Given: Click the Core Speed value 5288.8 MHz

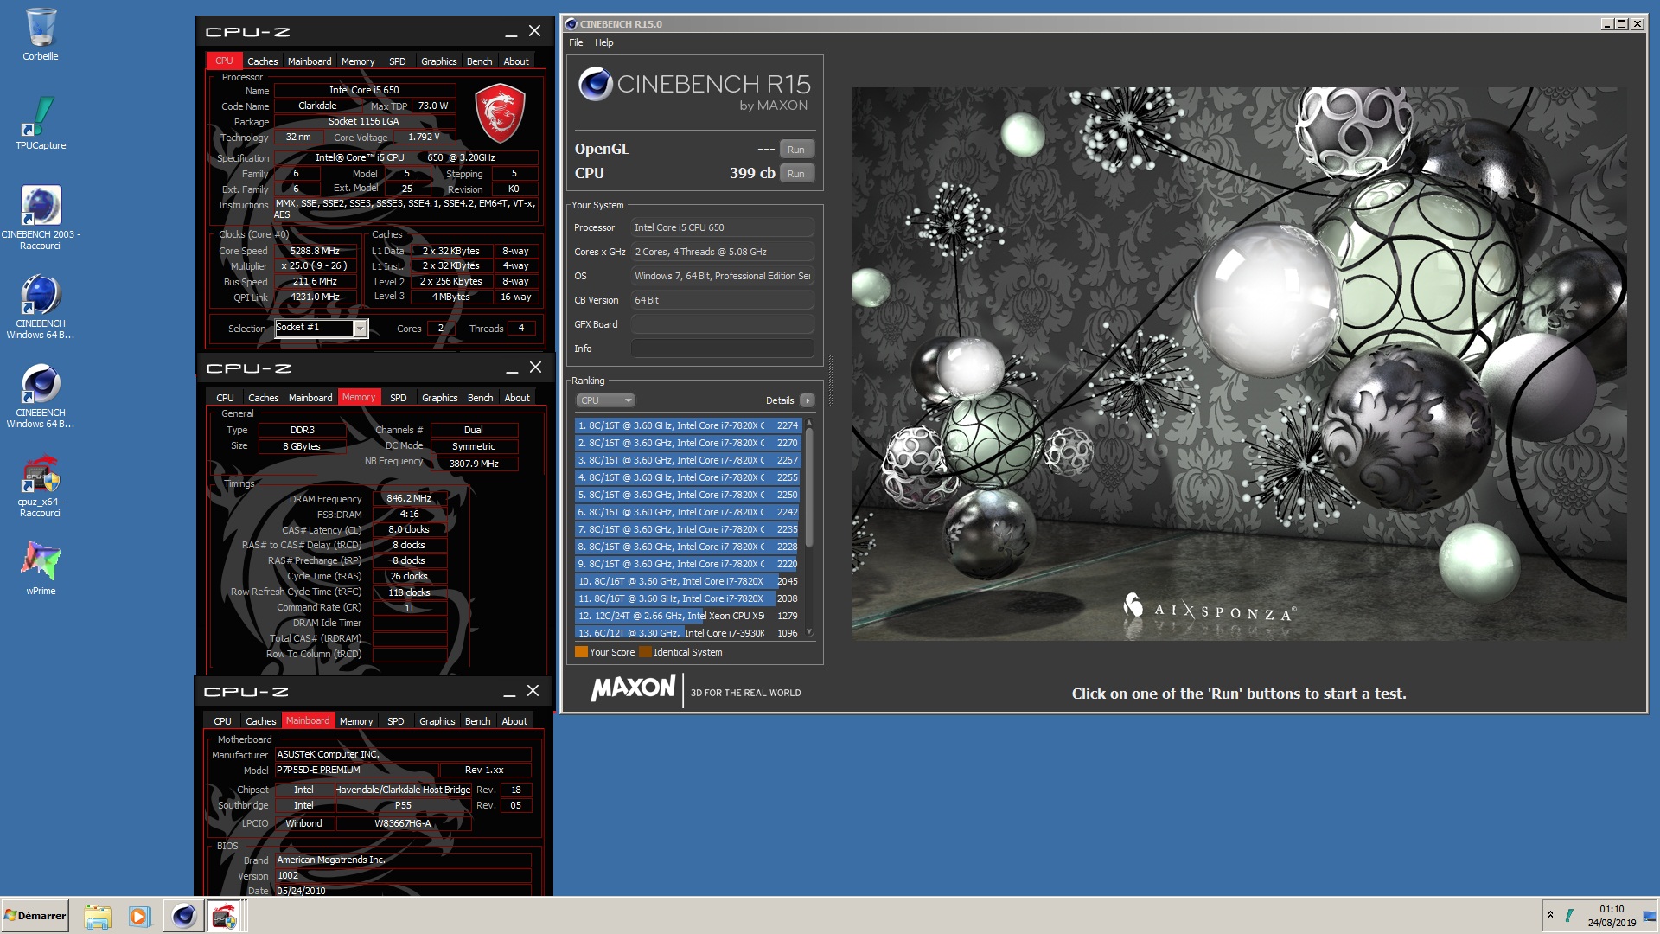Looking at the screenshot, I should [x=315, y=251].
